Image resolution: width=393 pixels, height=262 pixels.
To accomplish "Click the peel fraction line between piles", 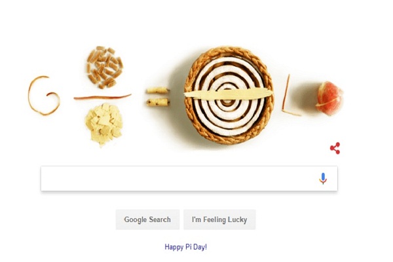I will 102,97.
